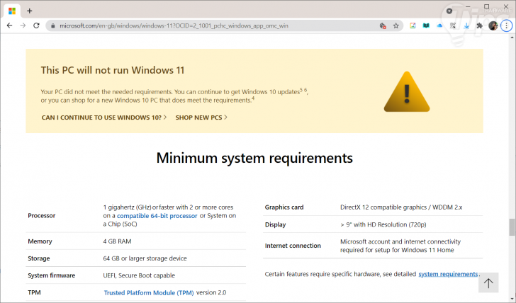
Task: Click the back-to-top arrow button
Action: (488, 282)
